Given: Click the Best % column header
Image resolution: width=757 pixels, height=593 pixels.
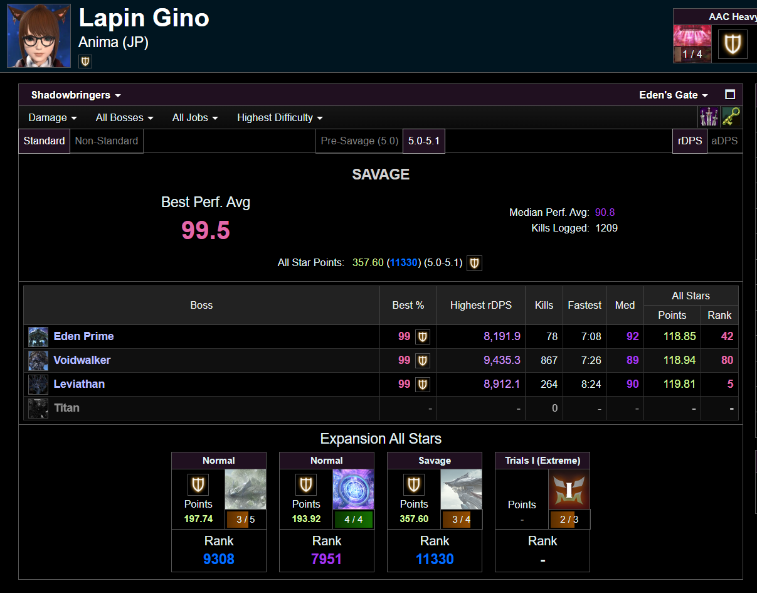Looking at the screenshot, I should click(x=408, y=306).
